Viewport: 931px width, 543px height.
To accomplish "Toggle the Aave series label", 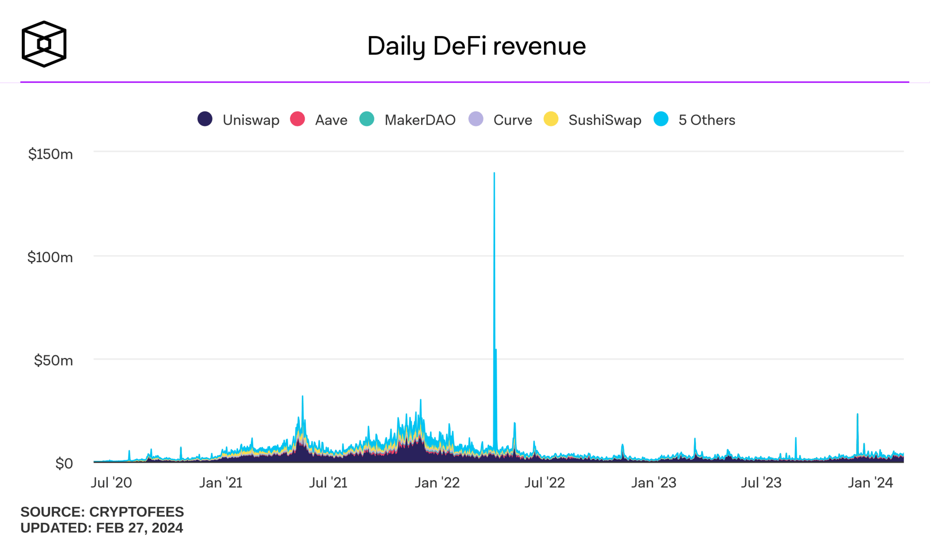I will tap(331, 120).
